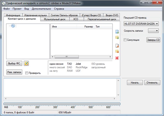Click the Заверш CD button
This screenshot has width=164, height=116.
coord(153,40)
